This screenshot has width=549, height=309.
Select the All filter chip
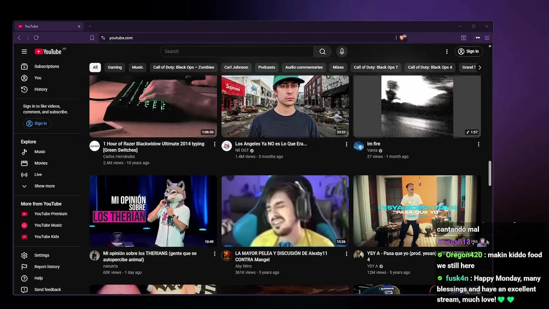pos(95,67)
